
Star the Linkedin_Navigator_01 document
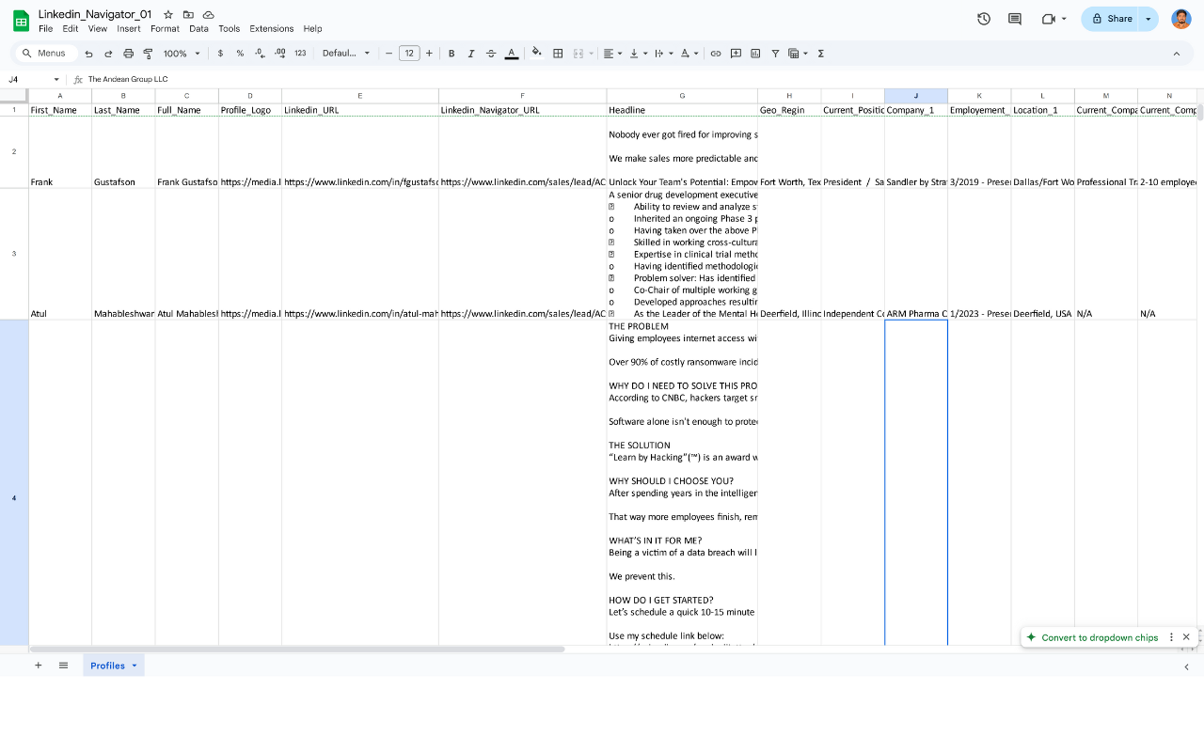(168, 15)
